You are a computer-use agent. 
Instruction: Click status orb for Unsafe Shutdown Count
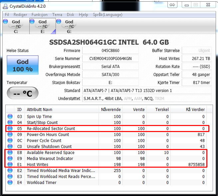coord(10,146)
